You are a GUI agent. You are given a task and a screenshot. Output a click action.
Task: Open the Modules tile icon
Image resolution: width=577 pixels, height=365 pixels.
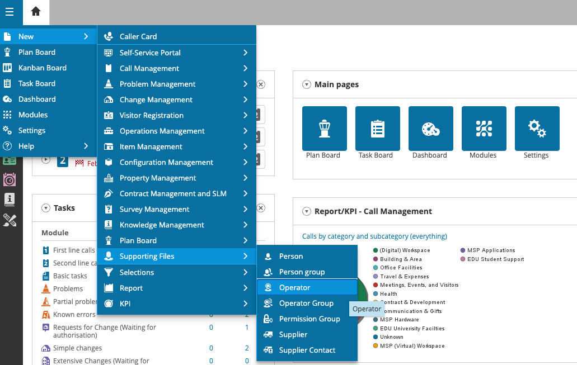click(x=484, y=129)
